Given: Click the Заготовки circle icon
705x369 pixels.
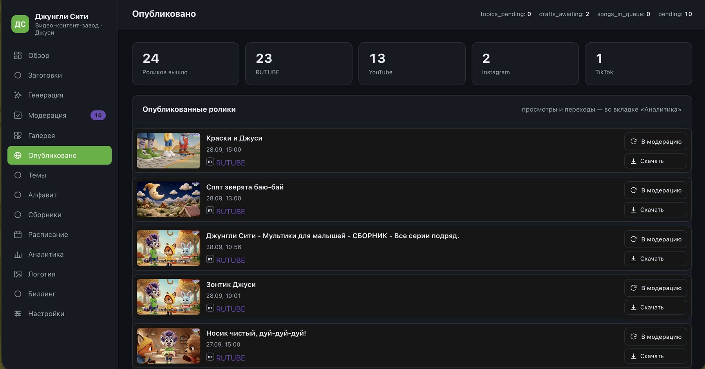Looking at the screenshot, I should point(18,75).
